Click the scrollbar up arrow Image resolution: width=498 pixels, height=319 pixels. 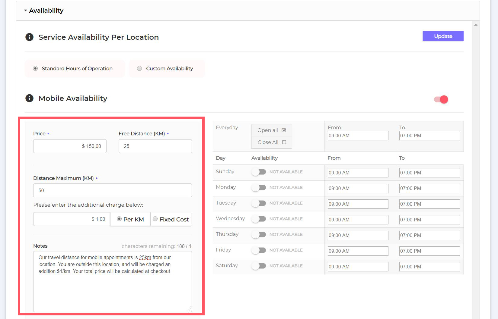pyautogui.click(x=476, y=25)
